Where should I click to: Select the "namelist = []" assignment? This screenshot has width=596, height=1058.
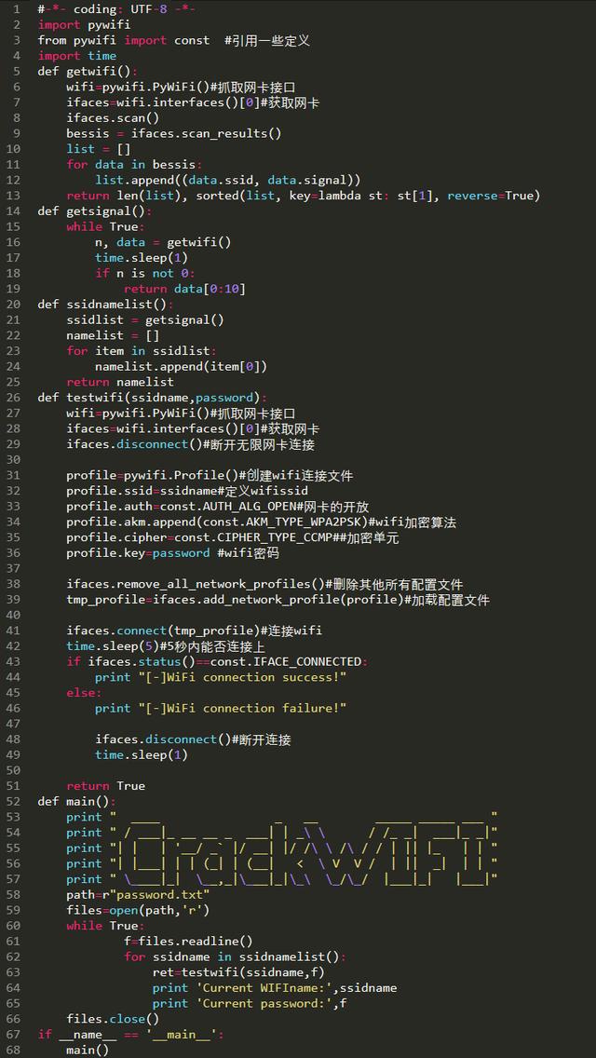[113, 335]
